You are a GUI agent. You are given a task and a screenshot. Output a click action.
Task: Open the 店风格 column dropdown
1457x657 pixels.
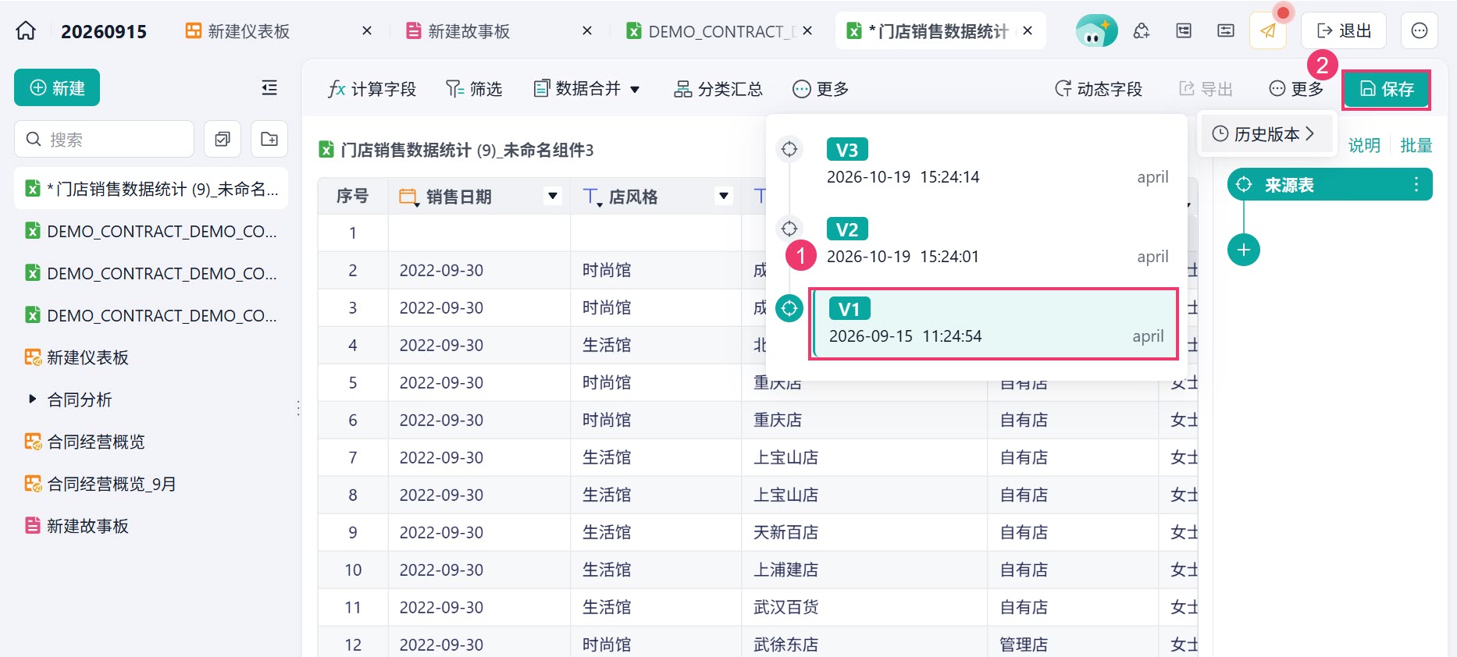click(x=724, y=196)
